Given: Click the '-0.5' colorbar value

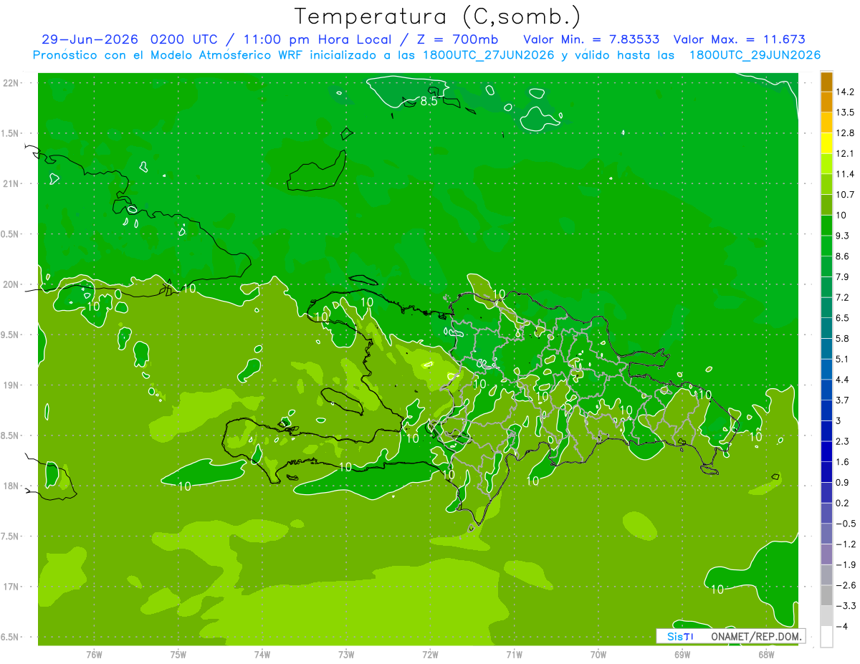Looking at the screenshot, I should tap(845, 524).
